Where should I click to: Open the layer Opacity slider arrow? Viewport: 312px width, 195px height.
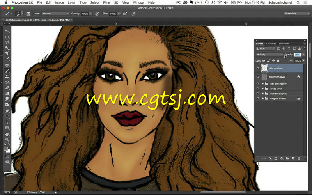(x=304, y=55)
